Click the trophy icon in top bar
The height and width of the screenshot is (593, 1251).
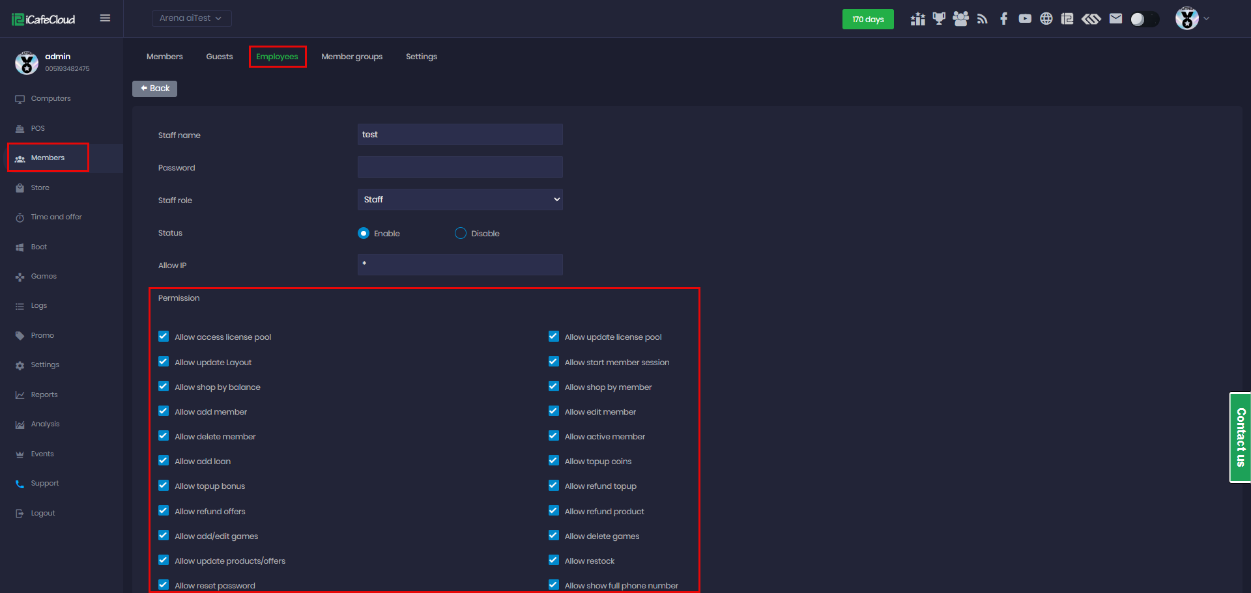(x=938, y=19)
